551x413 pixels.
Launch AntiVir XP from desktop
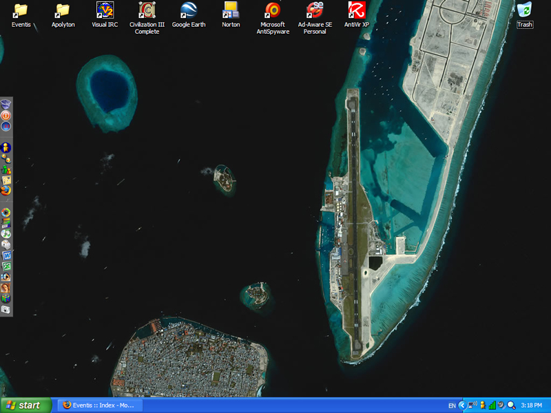point(356,10)
